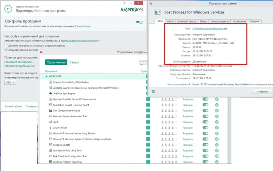This screenshot has width=273, height=171.
Task: Click teal trust square for Windows System Assessment Tool
Action: (148, 116)
